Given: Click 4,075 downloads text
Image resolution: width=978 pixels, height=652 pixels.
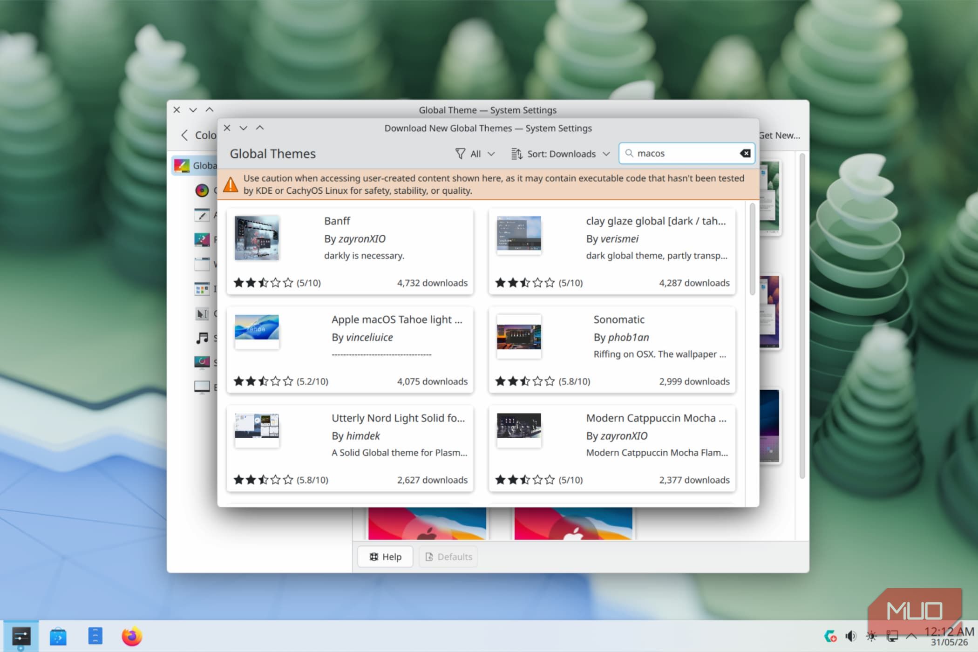Looking at the screenshot, I should pos(432,381).
